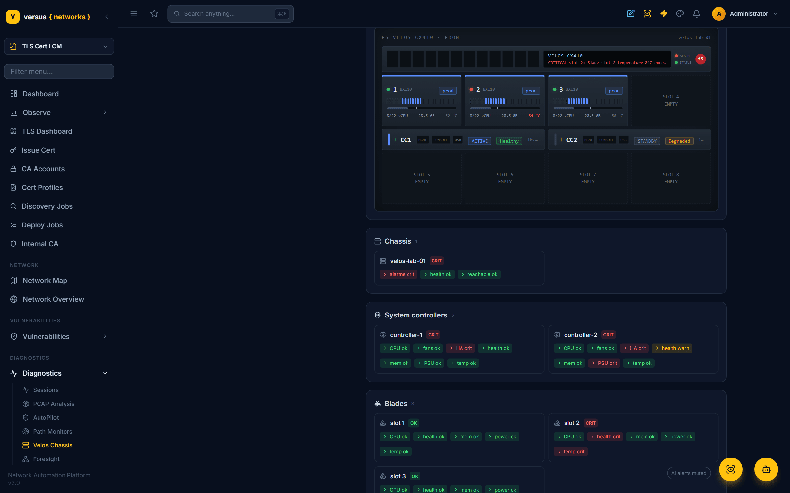Screen dimensions: 790x493
Task: Open Foresight submenu item
Action: [46, 459]
